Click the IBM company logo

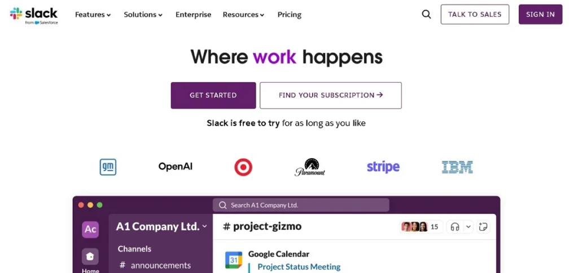pos(457,167)
